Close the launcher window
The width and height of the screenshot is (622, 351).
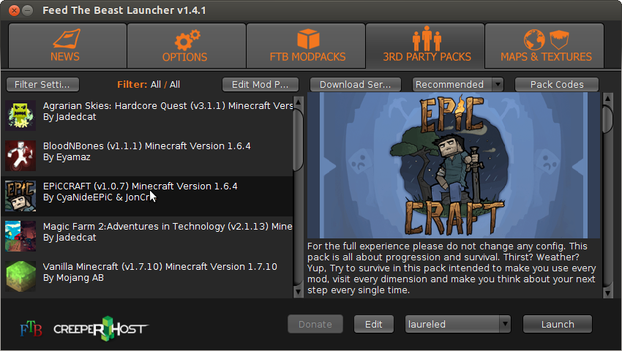pyautogui.click(x=15, y=11)
